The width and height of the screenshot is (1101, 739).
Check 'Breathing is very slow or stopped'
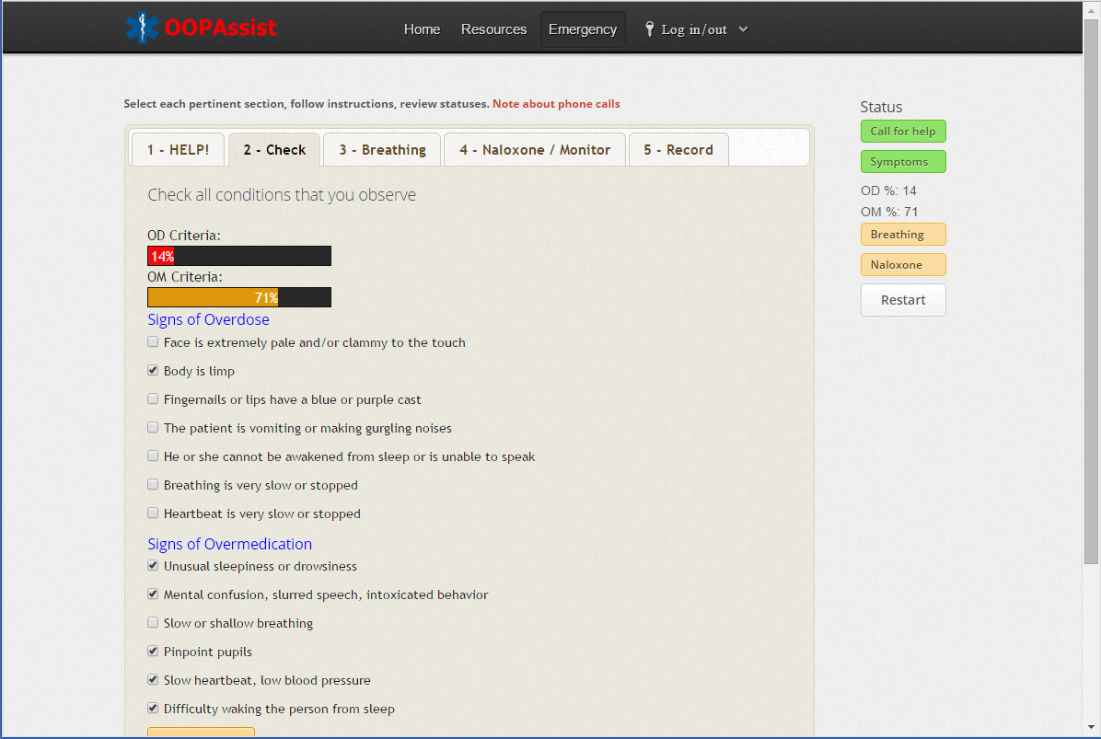click(x=153, y=484)
